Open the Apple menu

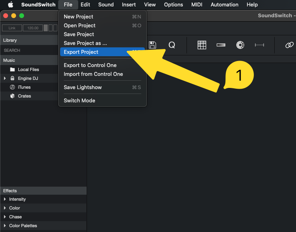pyautogui.click(x=10, y=4)
